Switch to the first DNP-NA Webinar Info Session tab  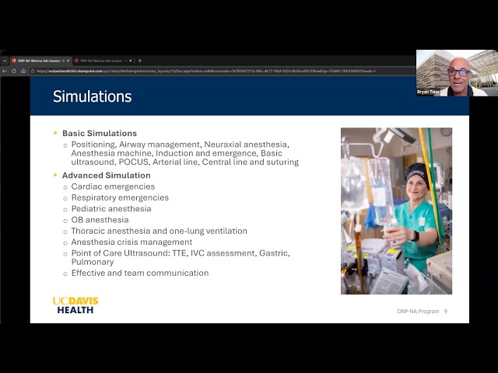[40, 61]
